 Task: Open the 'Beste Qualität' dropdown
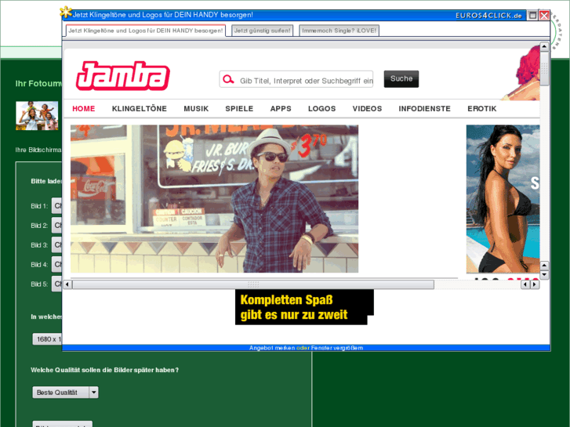65,393
